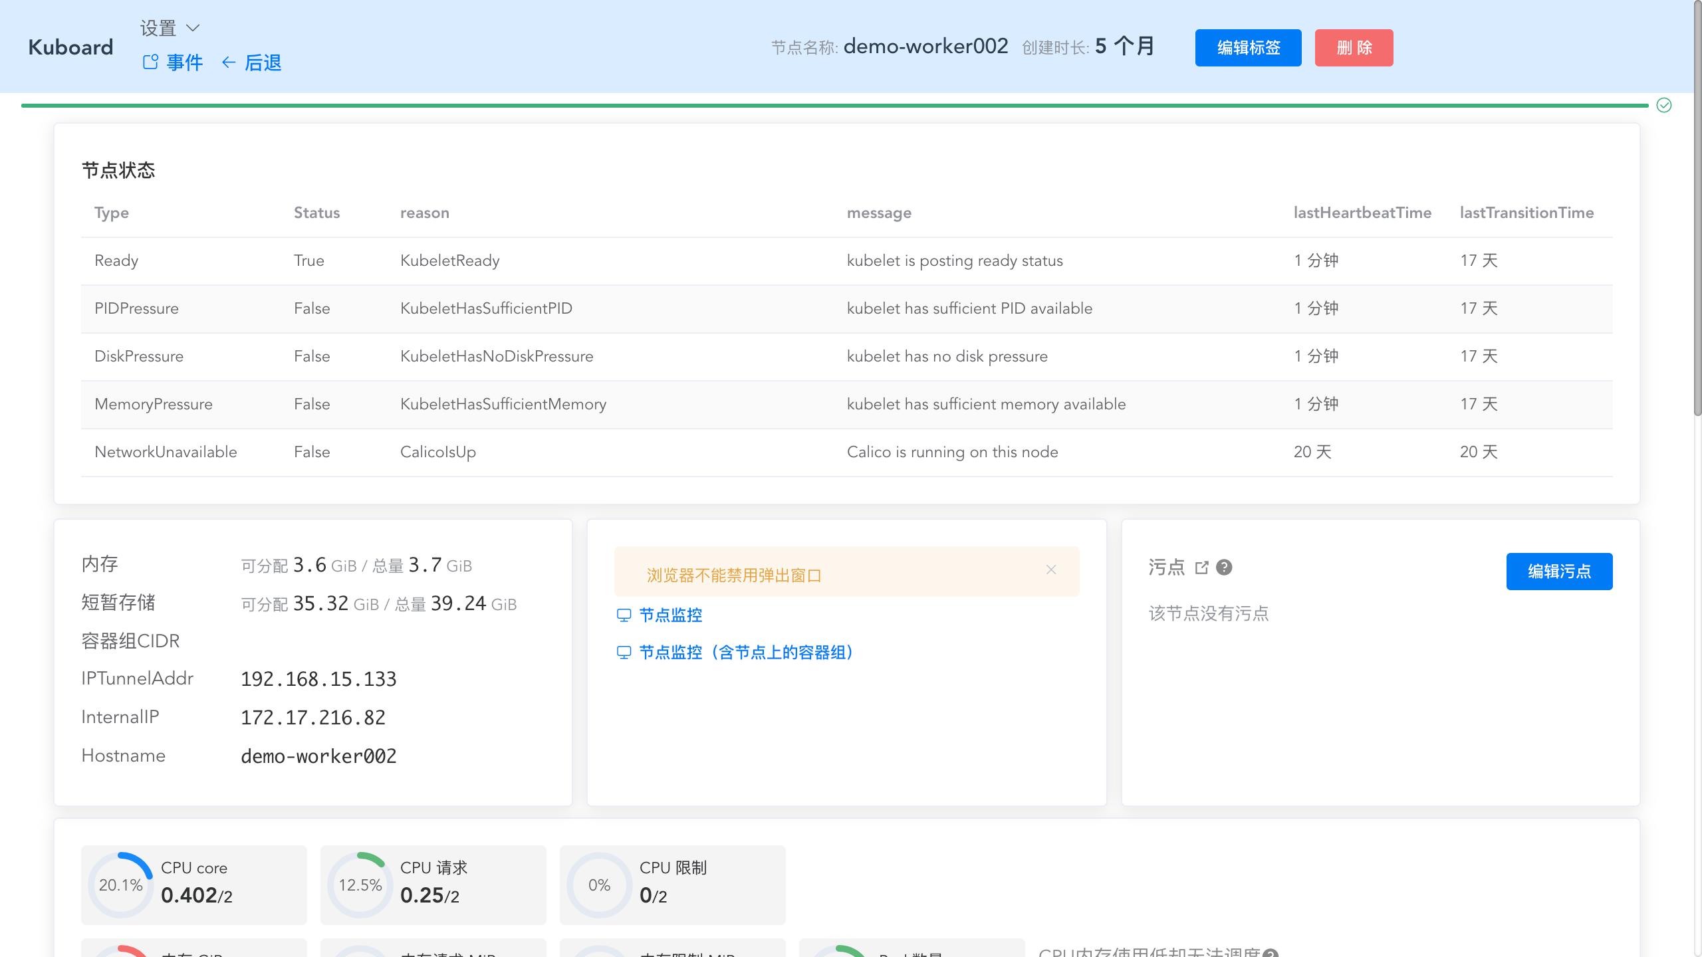This screenshot has height=957, width=1702.
Task: Click the 编辑污点 button
Action: [x=1559, y=572]
